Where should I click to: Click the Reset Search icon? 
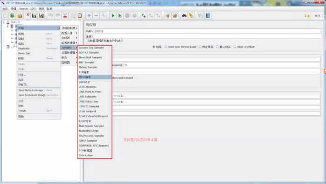click(x=191, y=15)
